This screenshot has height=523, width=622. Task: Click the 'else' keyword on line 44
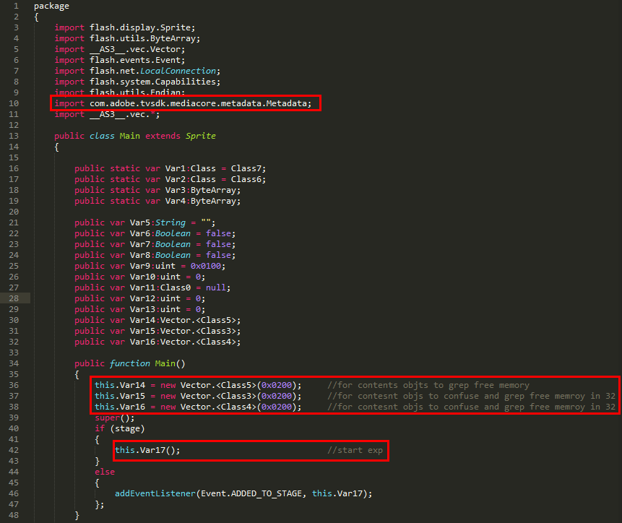click(x=105, y=472)
